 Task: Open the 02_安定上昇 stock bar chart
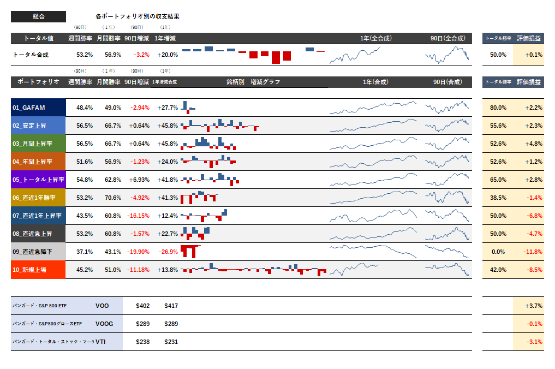tap(220, 126)
